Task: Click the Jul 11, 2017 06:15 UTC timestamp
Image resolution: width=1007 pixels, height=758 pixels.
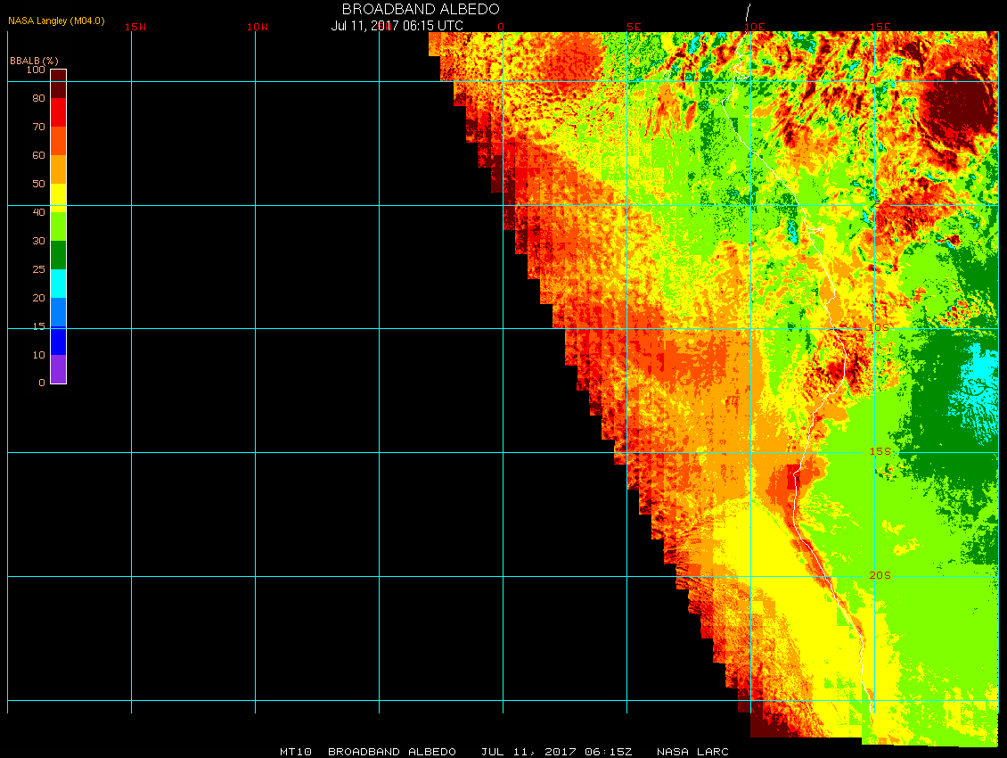Action: tap(397, 26)
